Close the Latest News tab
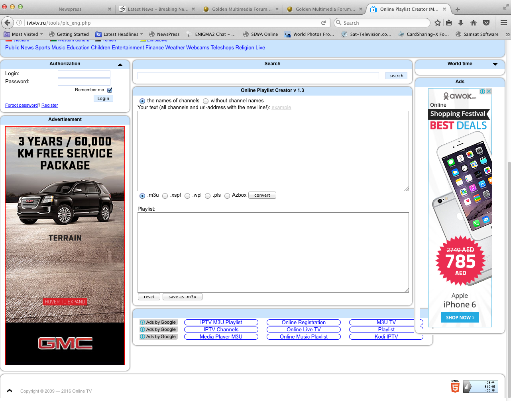Viewport: 511px width, 401px height. 193,9
